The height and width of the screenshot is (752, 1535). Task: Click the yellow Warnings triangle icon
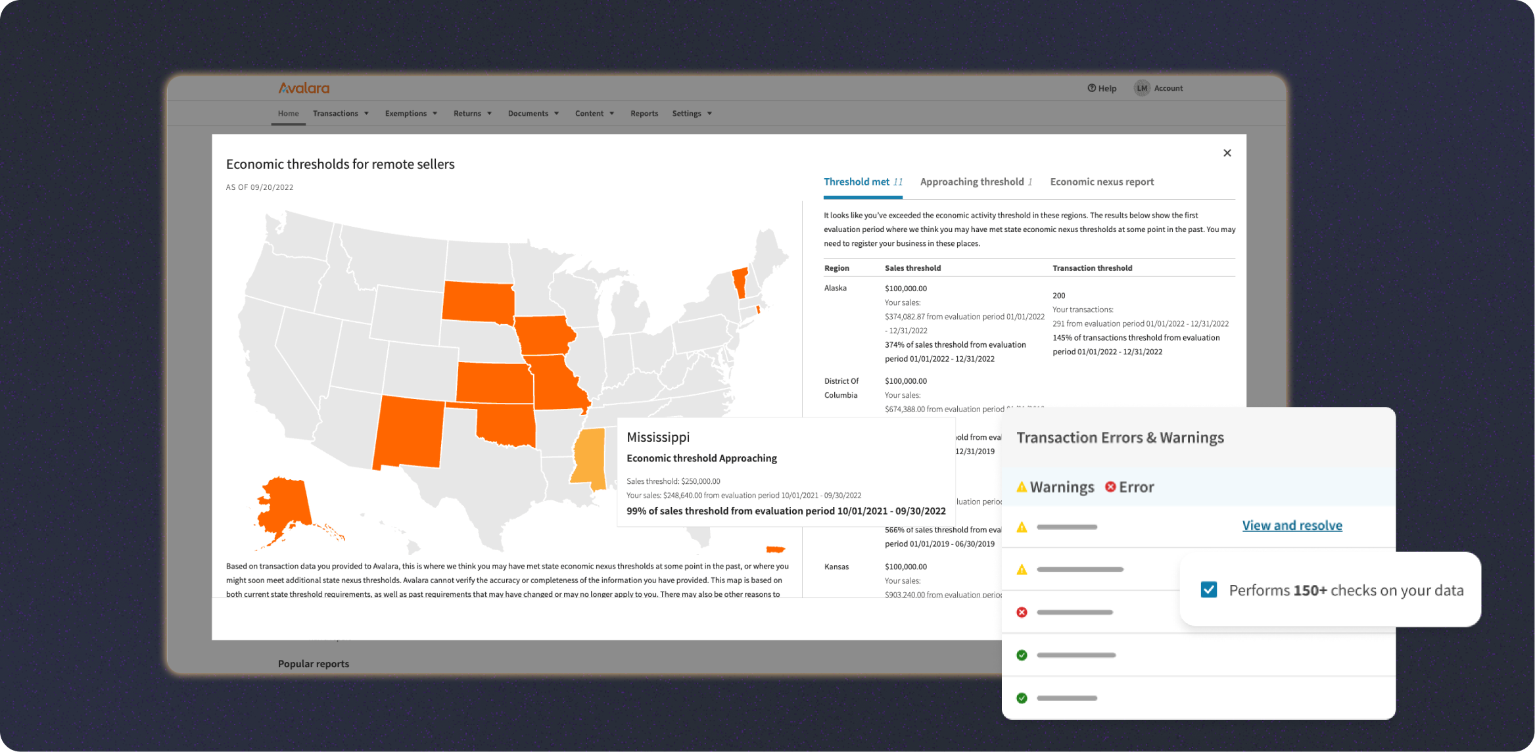click(1022, 487)
